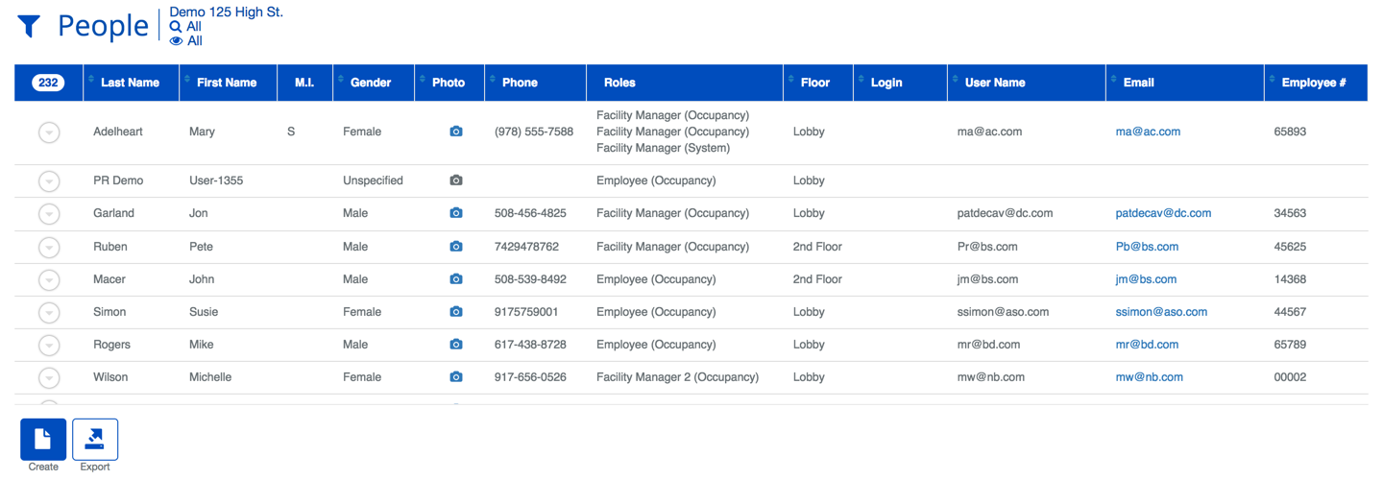Screen dimensions: 1383x480
Task: Click the search All magnifier filter
Action: [x=185, y=27]
